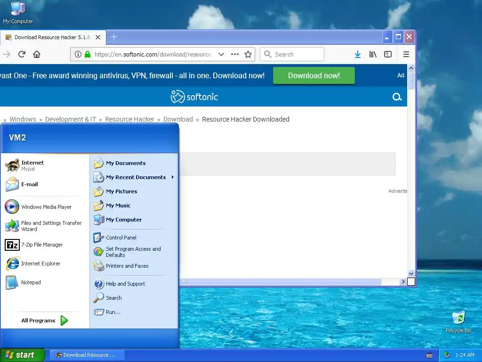This screenshot has height=362, width=482.
Task: Click the green padlock security icon
Action: 88,55
